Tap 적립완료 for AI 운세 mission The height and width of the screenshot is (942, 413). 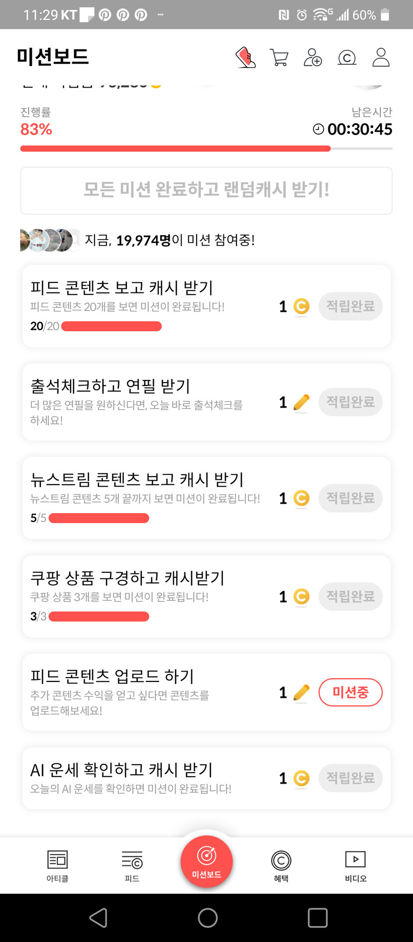pyautogui.click(x=350, y=778)
